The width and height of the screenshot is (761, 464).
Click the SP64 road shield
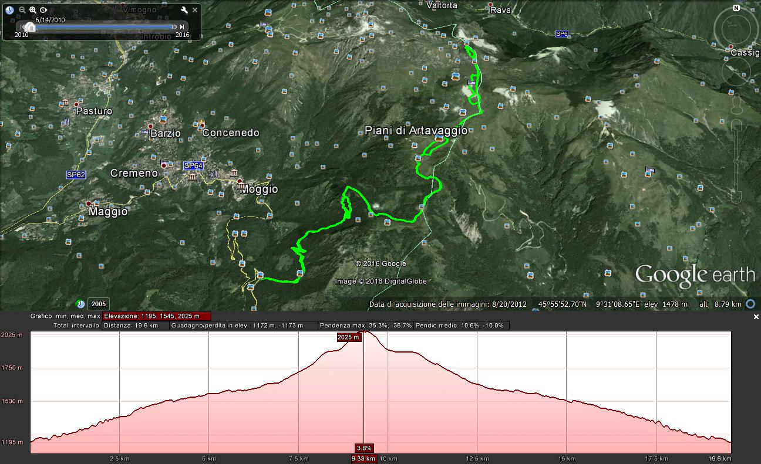click(x=193, y=166)
